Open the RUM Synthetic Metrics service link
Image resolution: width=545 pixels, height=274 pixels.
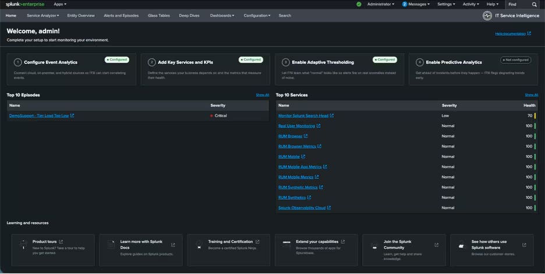(298, 187)
